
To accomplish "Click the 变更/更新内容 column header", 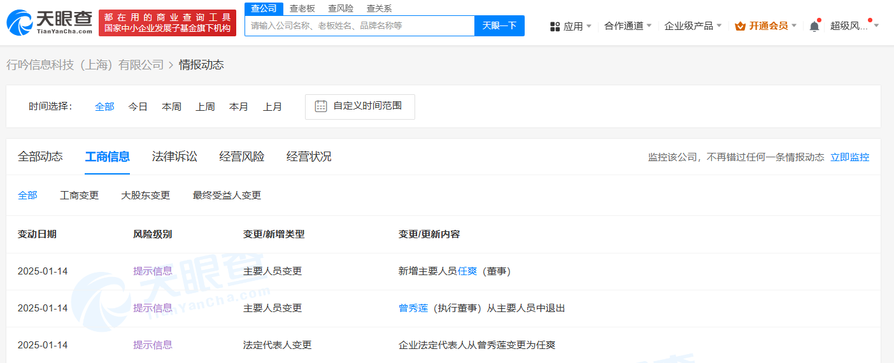I will [x=429, y=234].
